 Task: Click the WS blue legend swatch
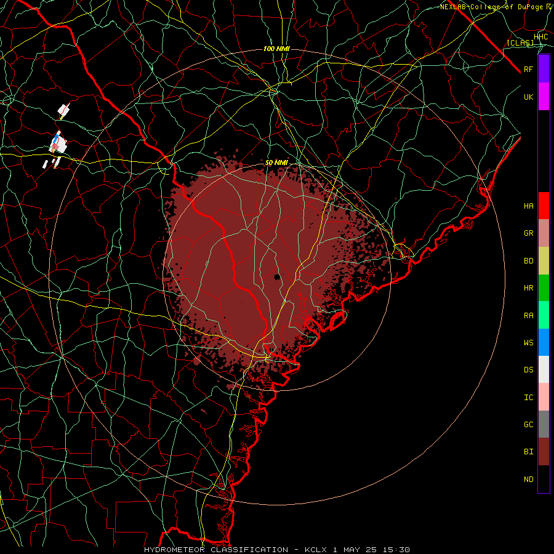(x=544, y=342)
